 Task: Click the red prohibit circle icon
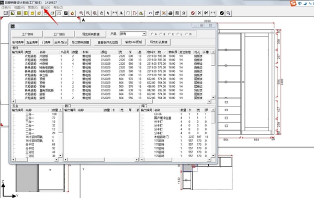tap(193, 13)
